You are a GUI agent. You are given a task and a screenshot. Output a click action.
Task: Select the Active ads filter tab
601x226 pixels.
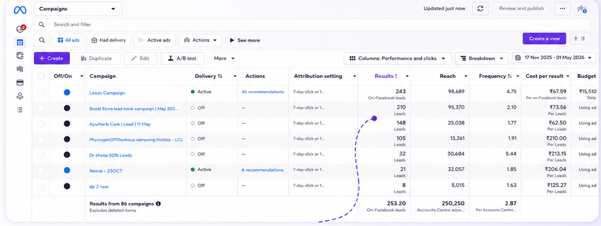tap(155, 40)
